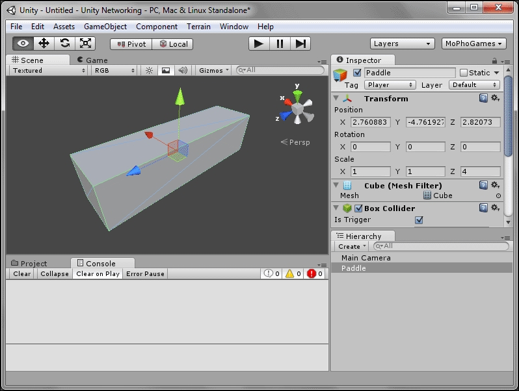Toggle Collapse in Console

pyautogui.click(x=55, y=273)
